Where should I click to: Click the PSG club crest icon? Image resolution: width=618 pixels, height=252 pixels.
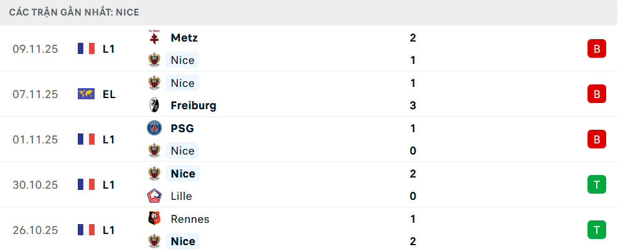[154, 128]
